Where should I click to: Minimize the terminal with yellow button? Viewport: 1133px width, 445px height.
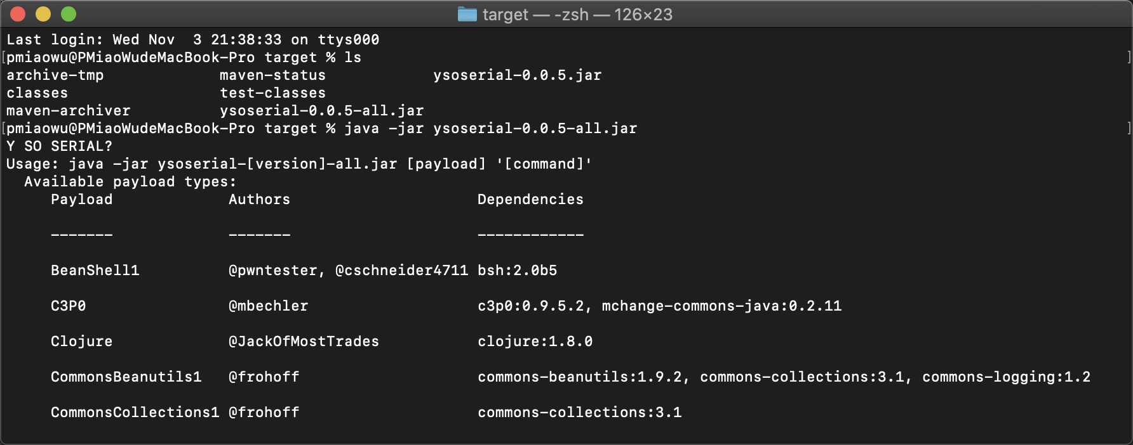(x=43, y=14)
